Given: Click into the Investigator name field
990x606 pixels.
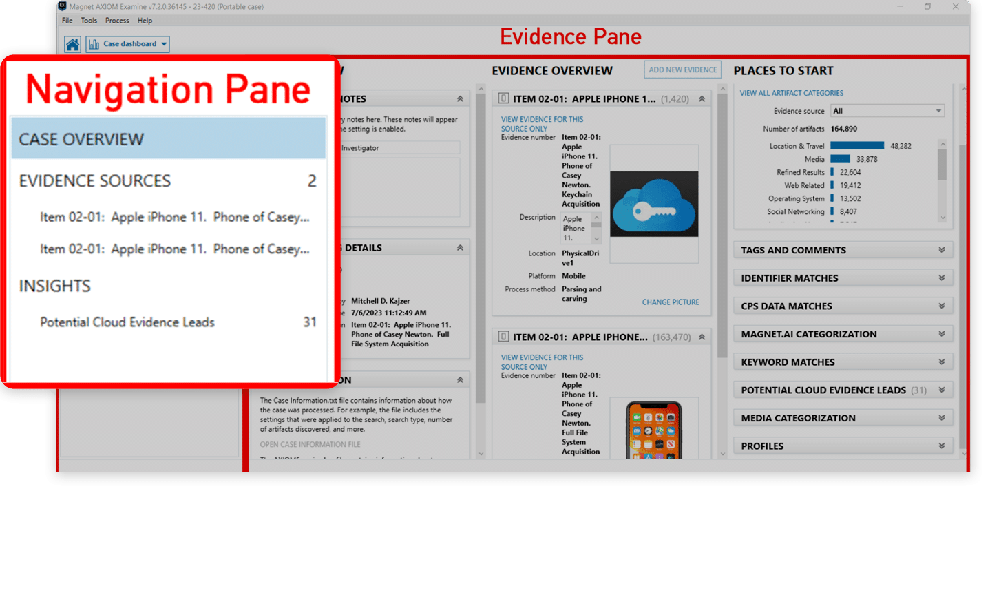Looking at the screenshot, I should [x=399, y=147].
